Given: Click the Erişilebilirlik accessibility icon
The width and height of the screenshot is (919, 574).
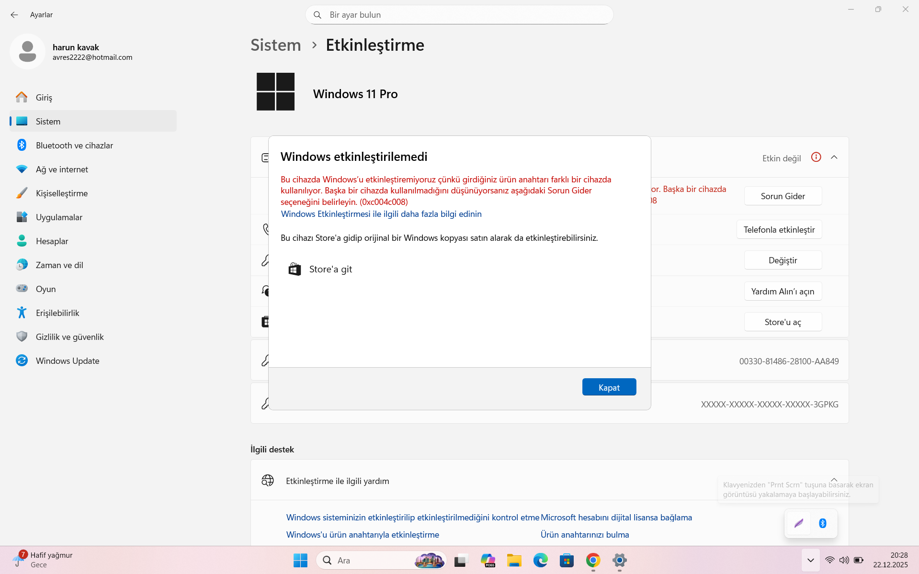Looking at the screenshot, I should [x=22, y=313].
